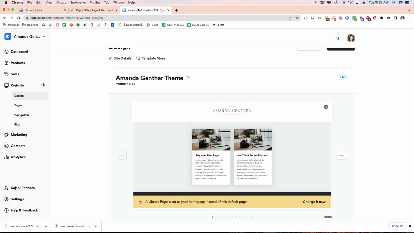Open the EMM bookmark

[218, 25]
